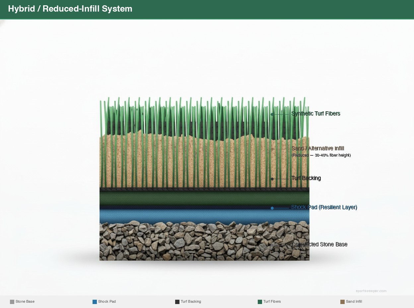Click the Synthetic Turf Fibers callout dot
This screenshot has width=414, height=308.
[272, 114]
